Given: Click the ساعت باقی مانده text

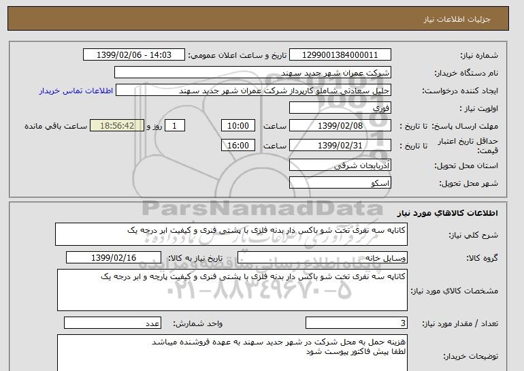Looking at the screenshot, I should [56, 126].
